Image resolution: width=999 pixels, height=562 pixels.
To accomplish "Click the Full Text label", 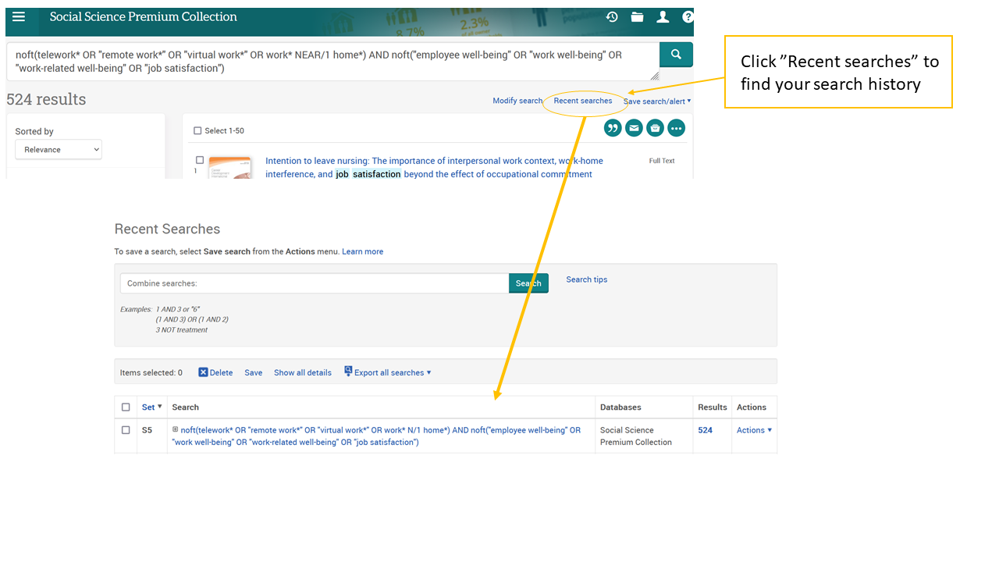I will click(x=662, y=161).
